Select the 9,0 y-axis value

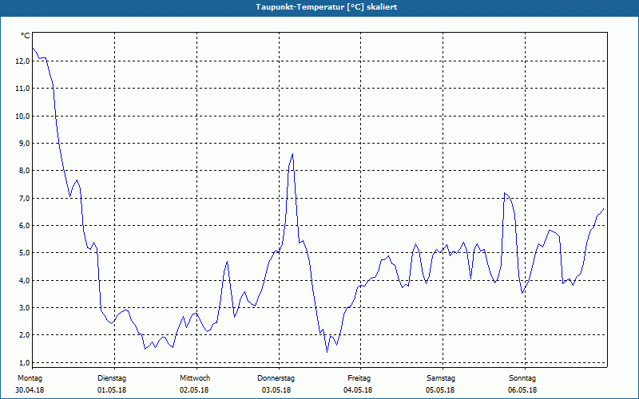click(24, 144)
